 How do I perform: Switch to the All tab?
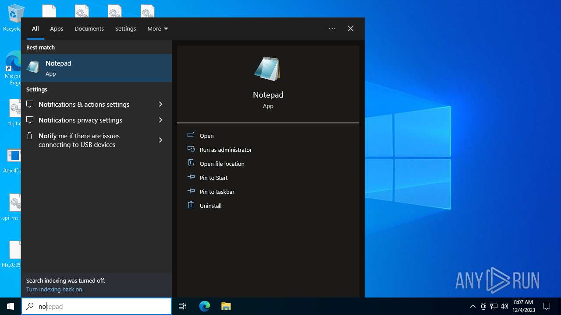point(36,28)
